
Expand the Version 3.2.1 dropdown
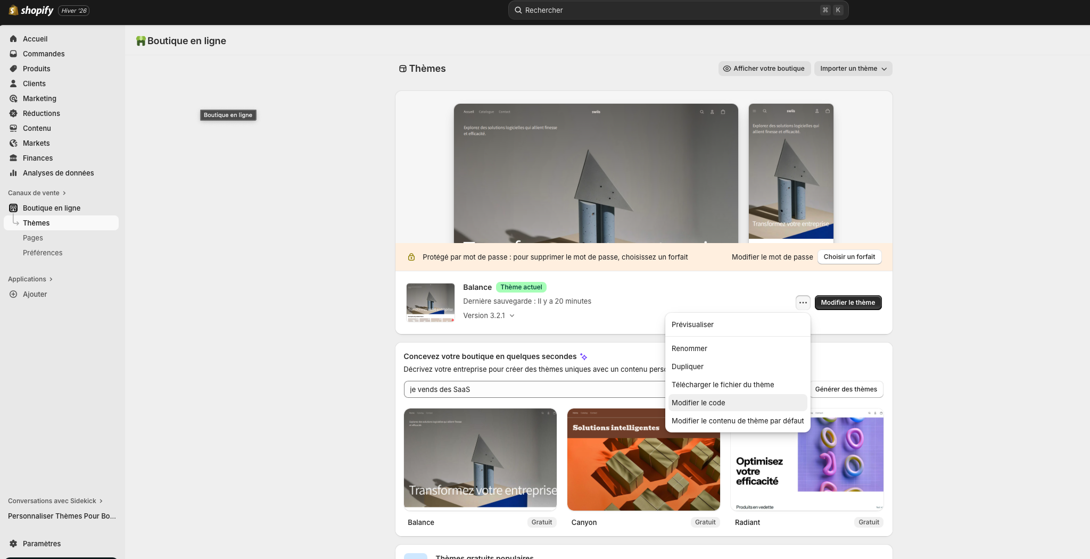488,315
